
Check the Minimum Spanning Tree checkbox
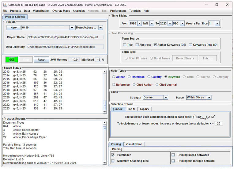click(x=113, y=161)
